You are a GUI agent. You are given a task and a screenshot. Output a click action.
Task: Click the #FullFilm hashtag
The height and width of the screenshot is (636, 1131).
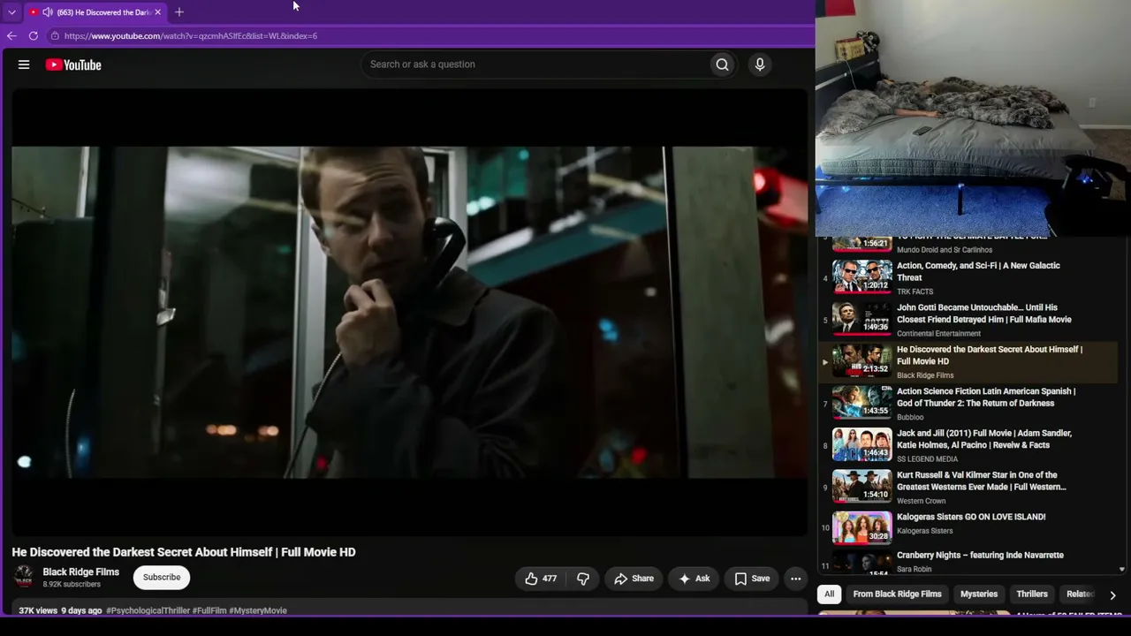pyautogui.click(x=209, y=610)
